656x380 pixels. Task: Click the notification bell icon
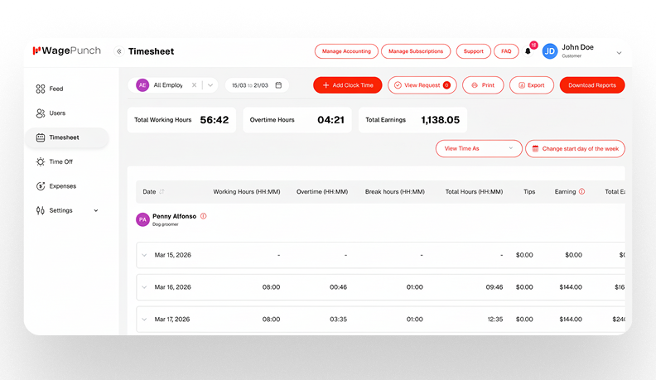tap(528, 51)
